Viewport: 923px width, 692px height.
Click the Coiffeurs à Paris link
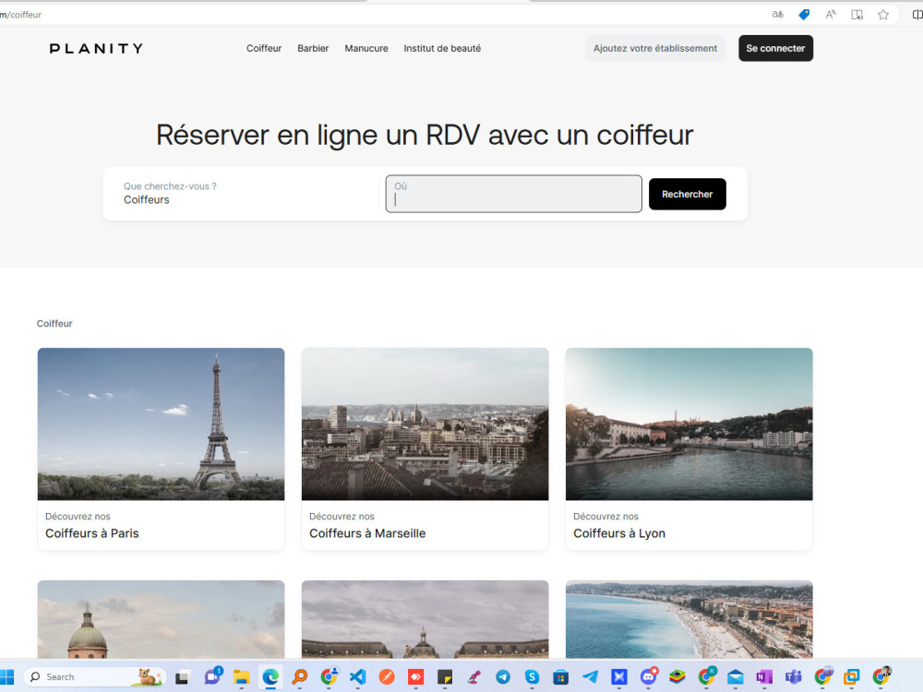pyautogui.click(x=91, y=533)
